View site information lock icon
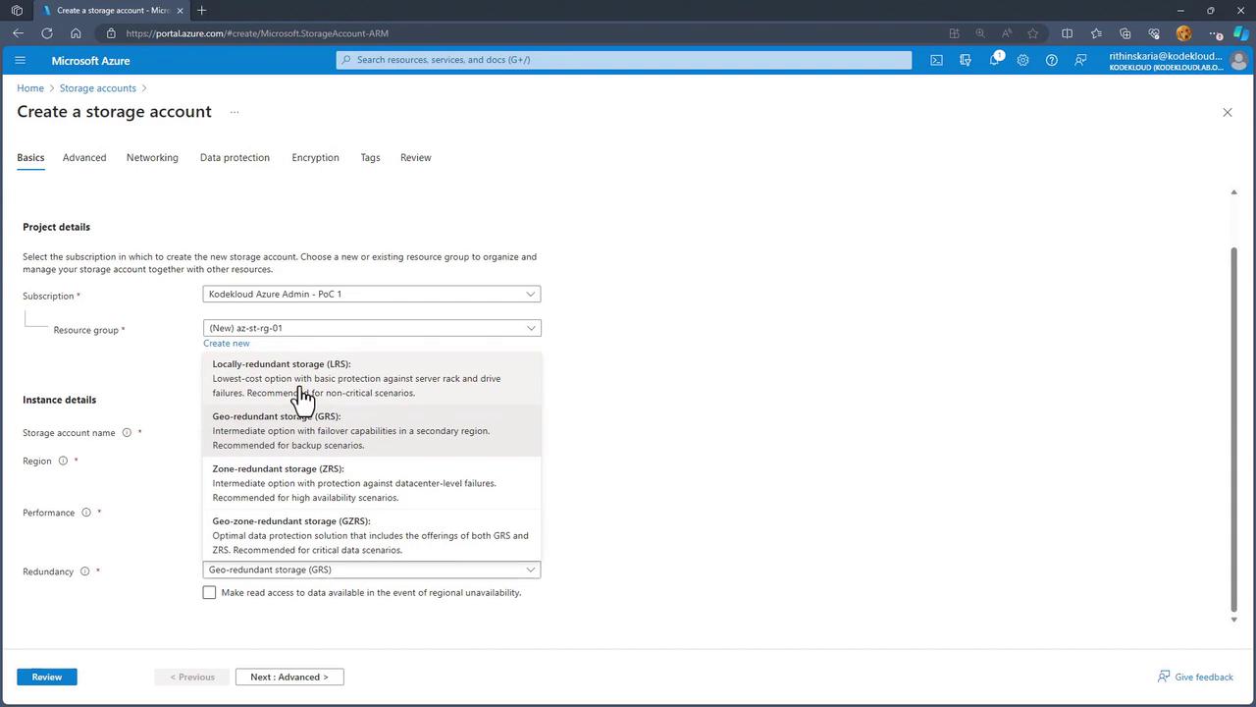Viewport: 1256px width, 707px height. (111, 33)
